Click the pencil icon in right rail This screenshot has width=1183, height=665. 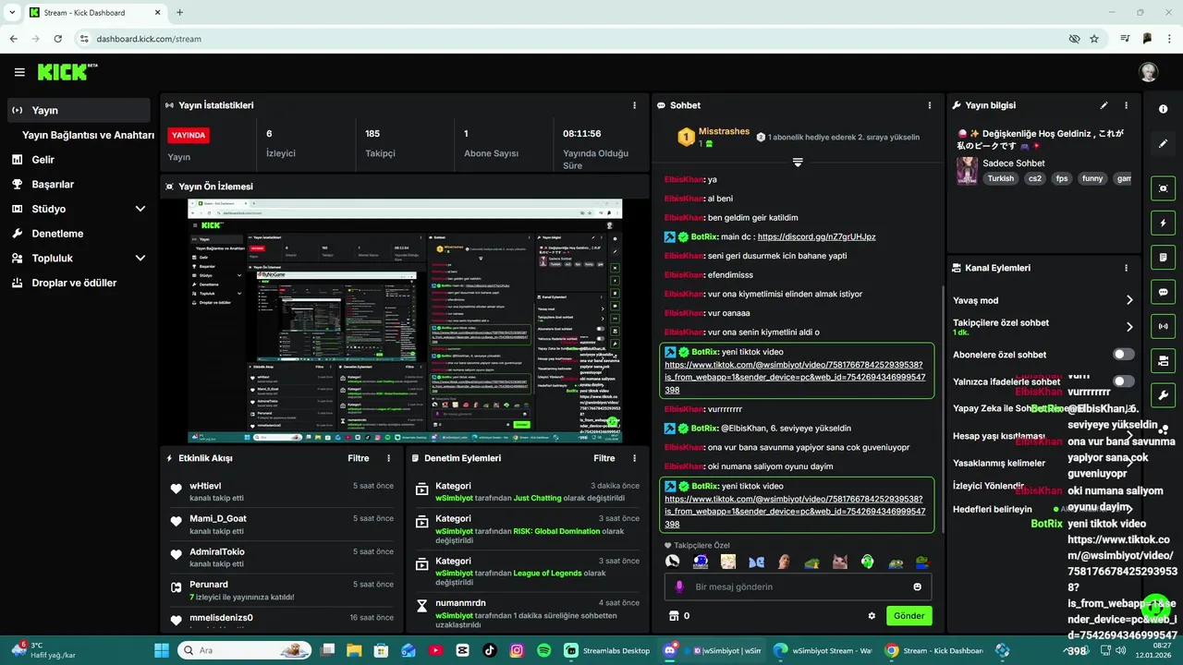pos(1163,144)
